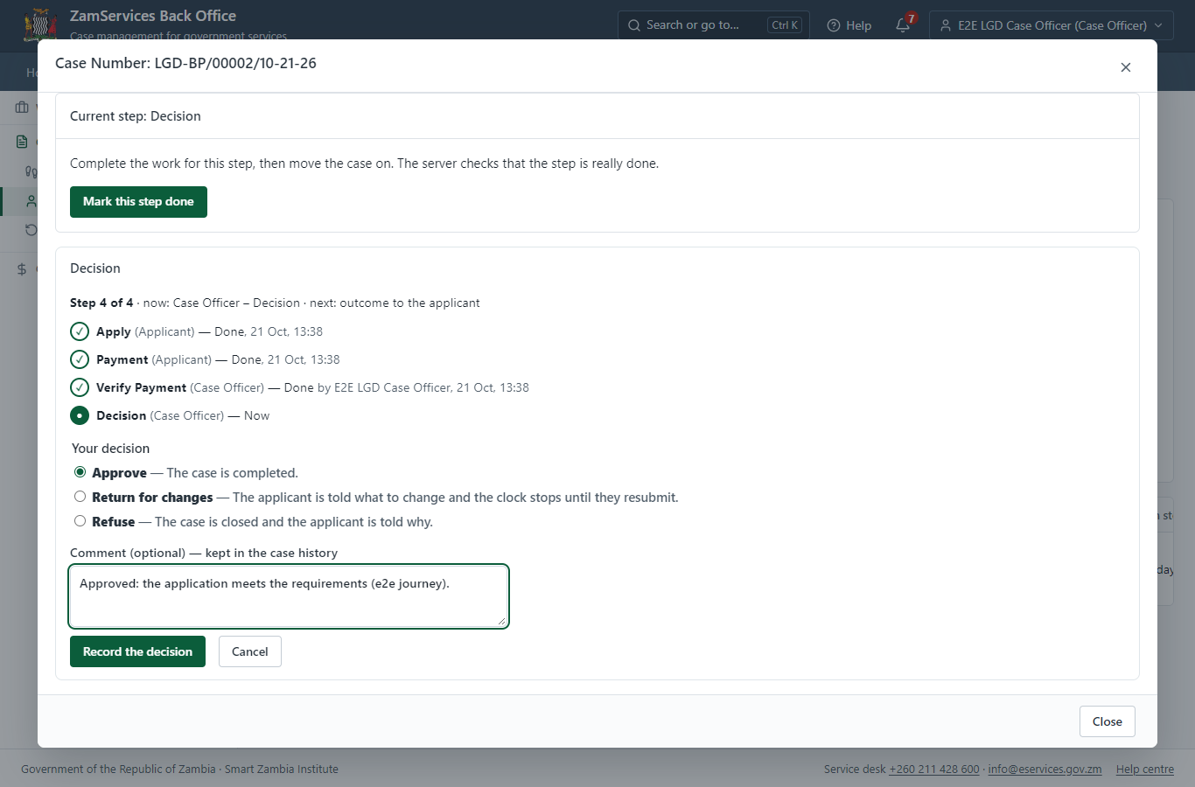1195x787 pixels.
Task: Click the Search or go to field
Action: pyautogui.click(x=714, y=25)
